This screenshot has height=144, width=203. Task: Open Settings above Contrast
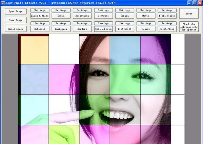coord(103,10)
